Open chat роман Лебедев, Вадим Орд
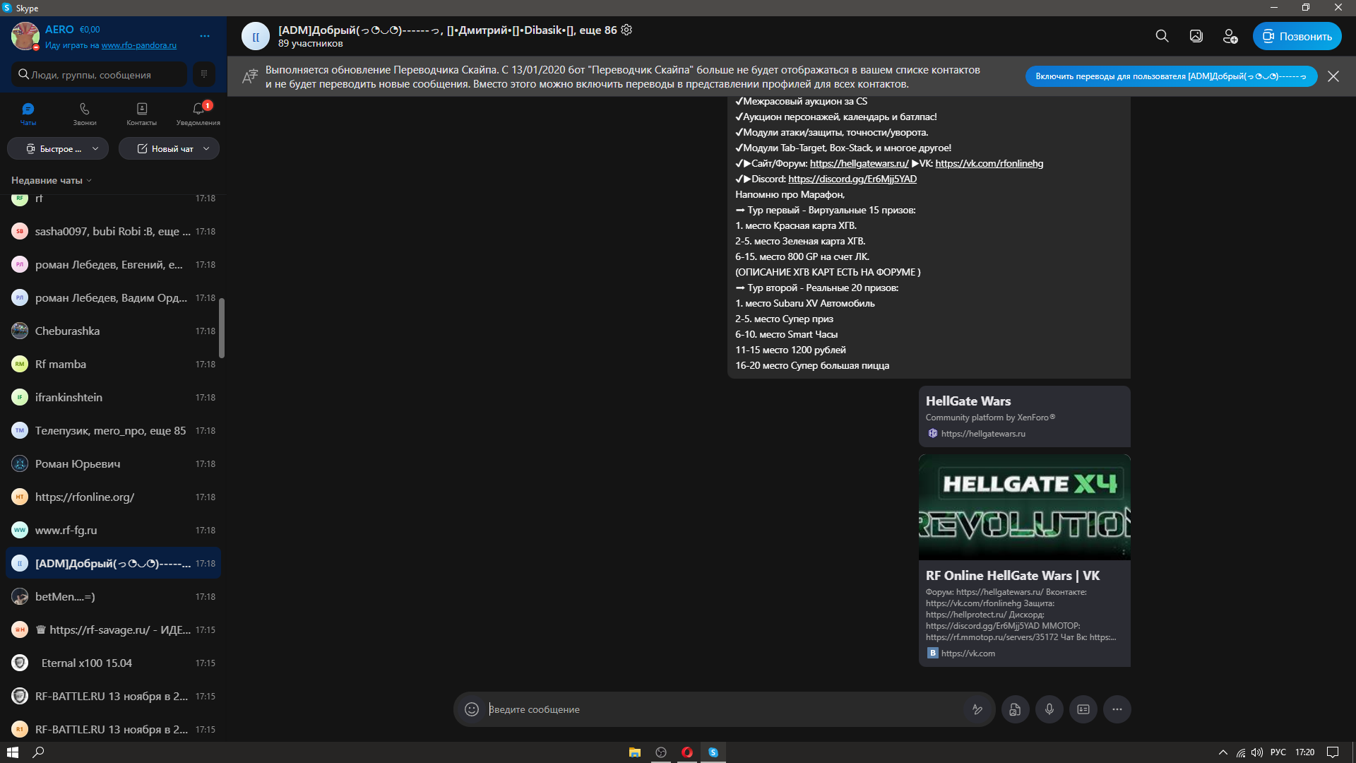This screenshot has height=763, width=1356. [113, 297]
